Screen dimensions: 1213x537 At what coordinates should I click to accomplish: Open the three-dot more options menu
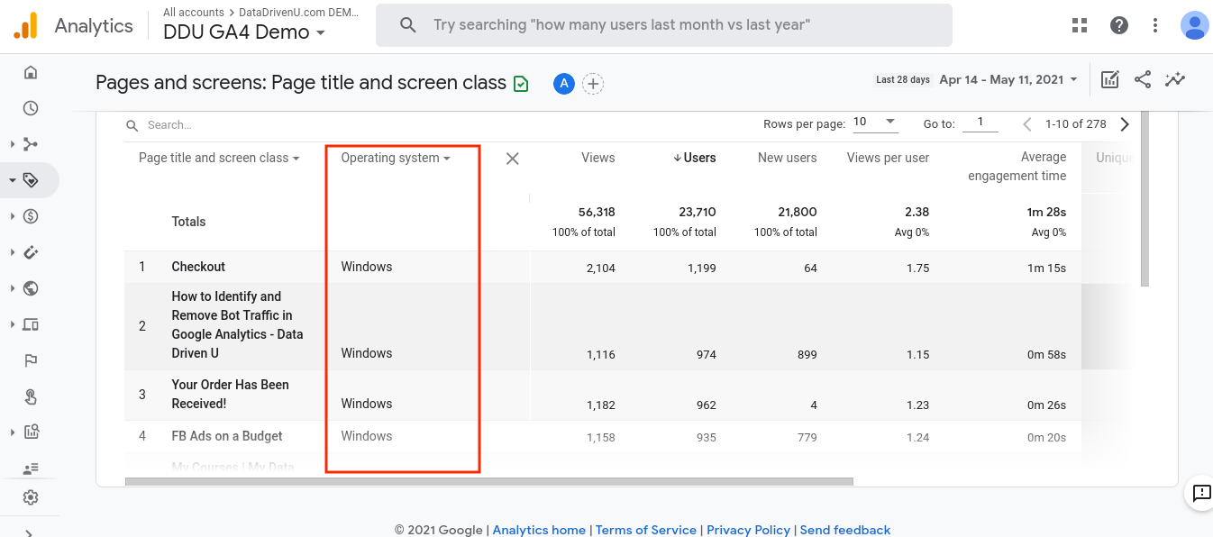pos(1155,25)
